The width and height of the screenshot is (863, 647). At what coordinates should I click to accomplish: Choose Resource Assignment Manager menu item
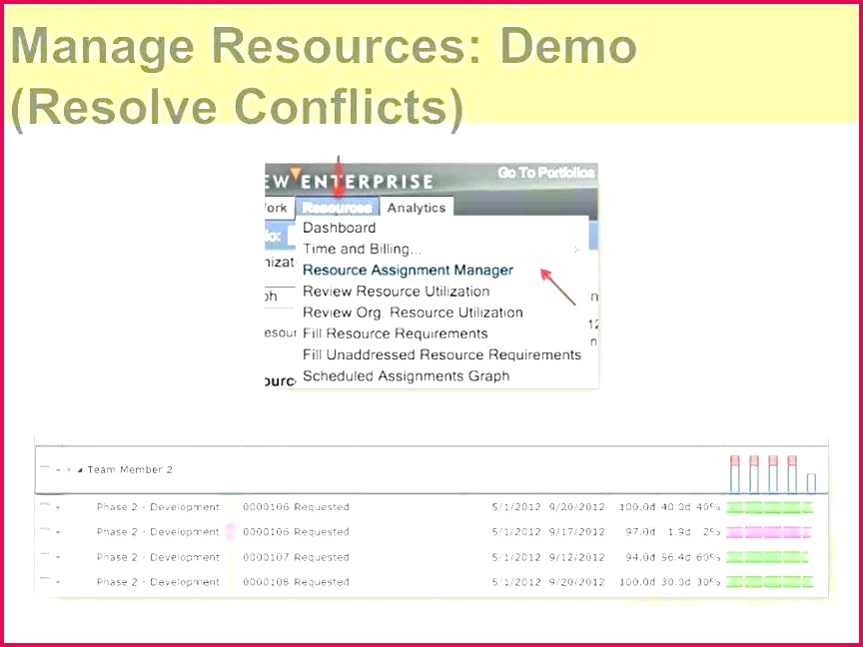click(x=408, y=270)
